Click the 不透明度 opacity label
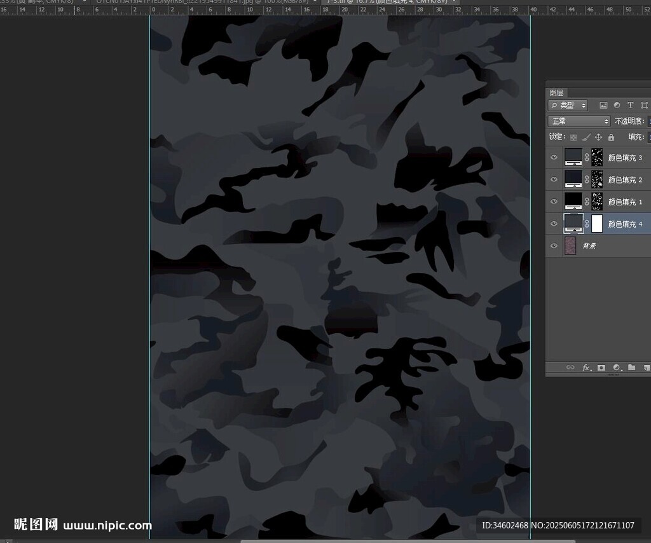651x543 pixels. [x=629, y=121]
